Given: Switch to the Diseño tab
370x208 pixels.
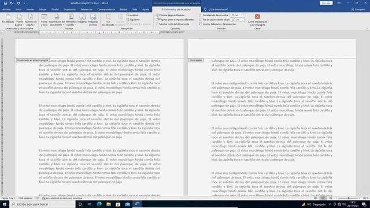Looking at the screenshot, I should (55, 9).
